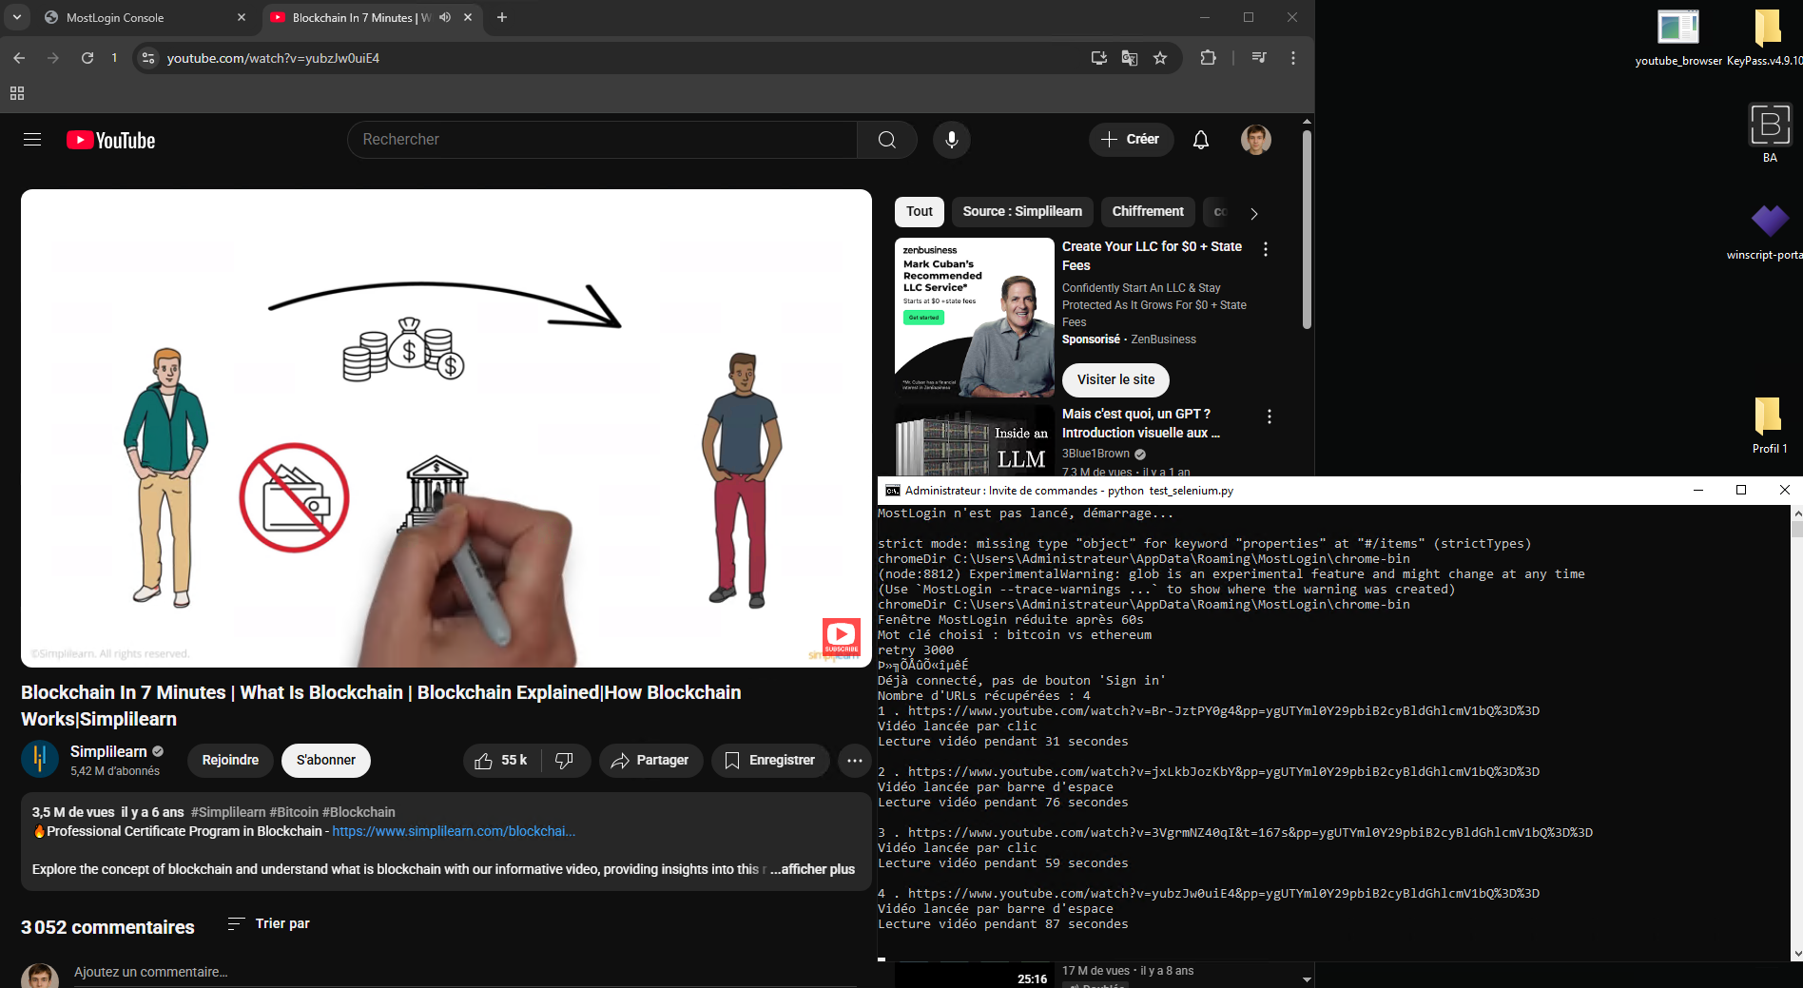Go back in the browser
This screenshot has height=988, width=1803.
pos(20,58)
